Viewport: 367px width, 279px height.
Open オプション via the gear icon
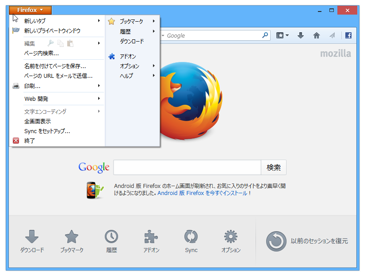tap(230, 237)
